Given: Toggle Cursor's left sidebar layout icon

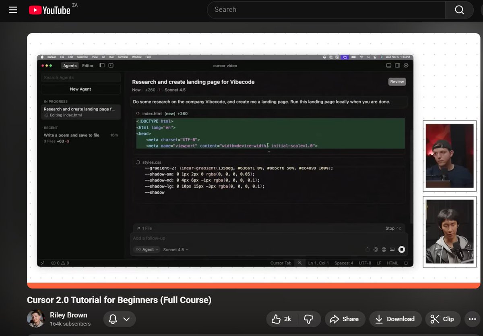Looking at the screenshot, I should pos(102,65).
